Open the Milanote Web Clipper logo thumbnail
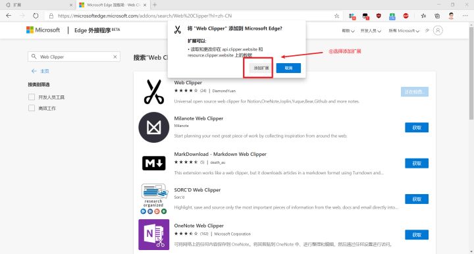Viewport: 474px width, 254px height. tap(154, 127)
